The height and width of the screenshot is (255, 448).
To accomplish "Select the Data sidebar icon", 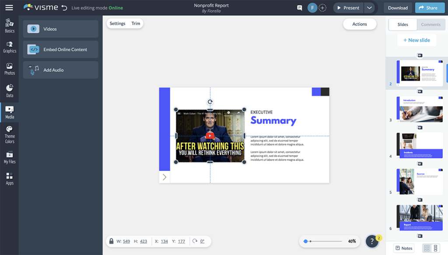I will (9, 91).
